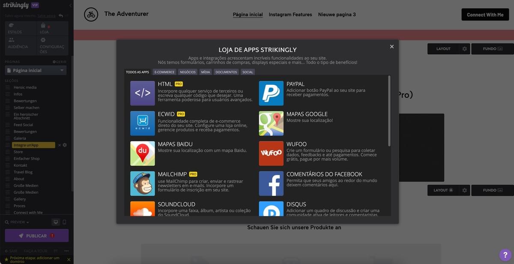This screenshot has height=264, width=514.
Task: Expand the Preview dropdown
Action: [17, 222]
